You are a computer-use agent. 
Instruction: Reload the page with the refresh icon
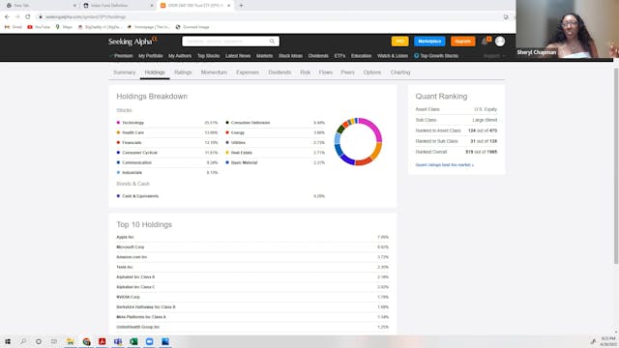coord(28,17)
